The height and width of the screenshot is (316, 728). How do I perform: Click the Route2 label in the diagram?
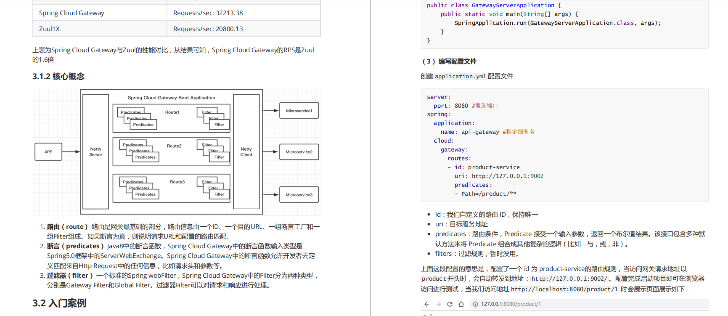(174, 146)
